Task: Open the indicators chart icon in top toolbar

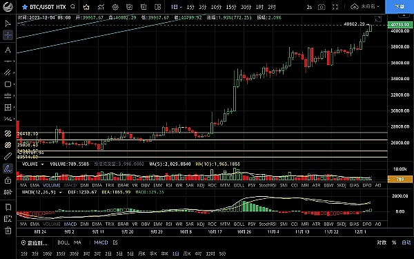Action: coord(101,7)
